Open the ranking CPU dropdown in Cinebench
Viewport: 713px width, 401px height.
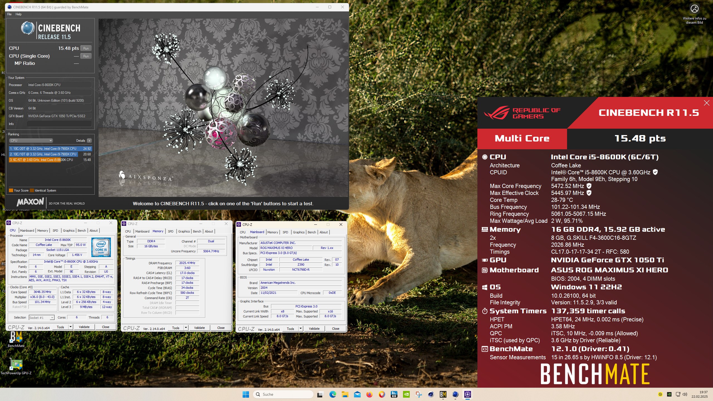(31, 141)
